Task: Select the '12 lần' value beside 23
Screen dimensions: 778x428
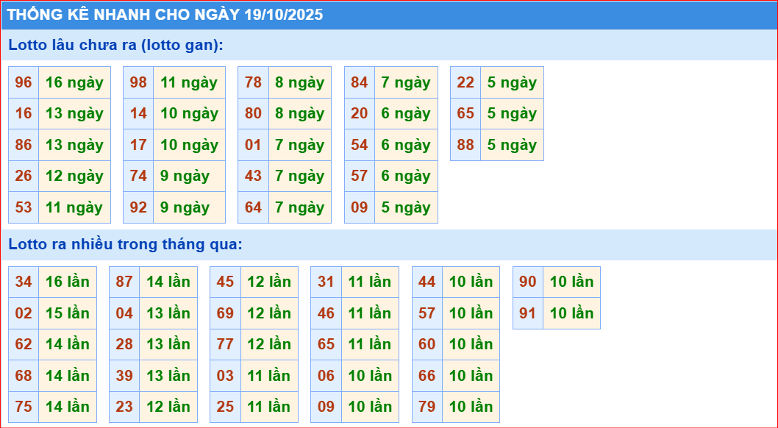Action: tap(168, 407)
